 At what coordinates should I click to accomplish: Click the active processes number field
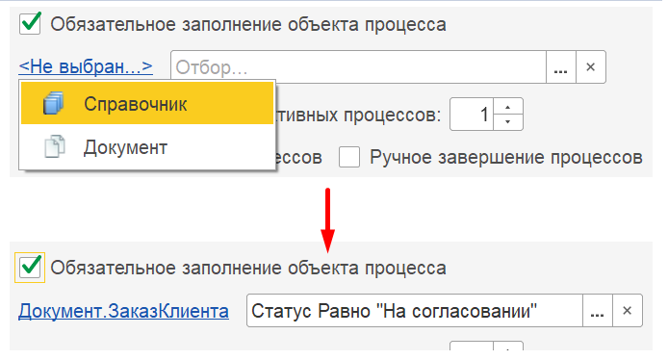(x=472, y=115)
